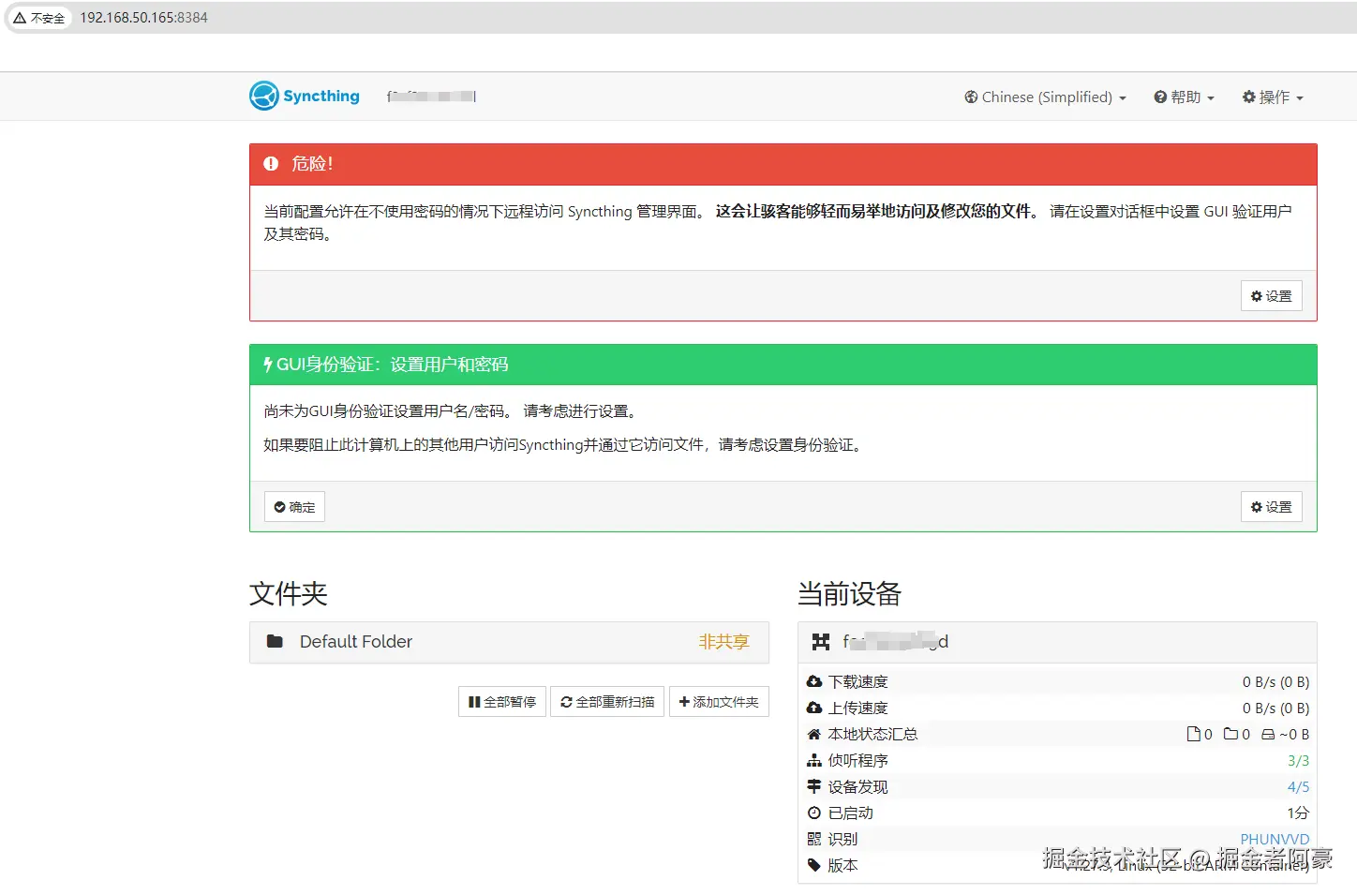This screenshot has height=895, width=1357.
Task: Open the 帮助 help menu
Action: [1184, 97]
